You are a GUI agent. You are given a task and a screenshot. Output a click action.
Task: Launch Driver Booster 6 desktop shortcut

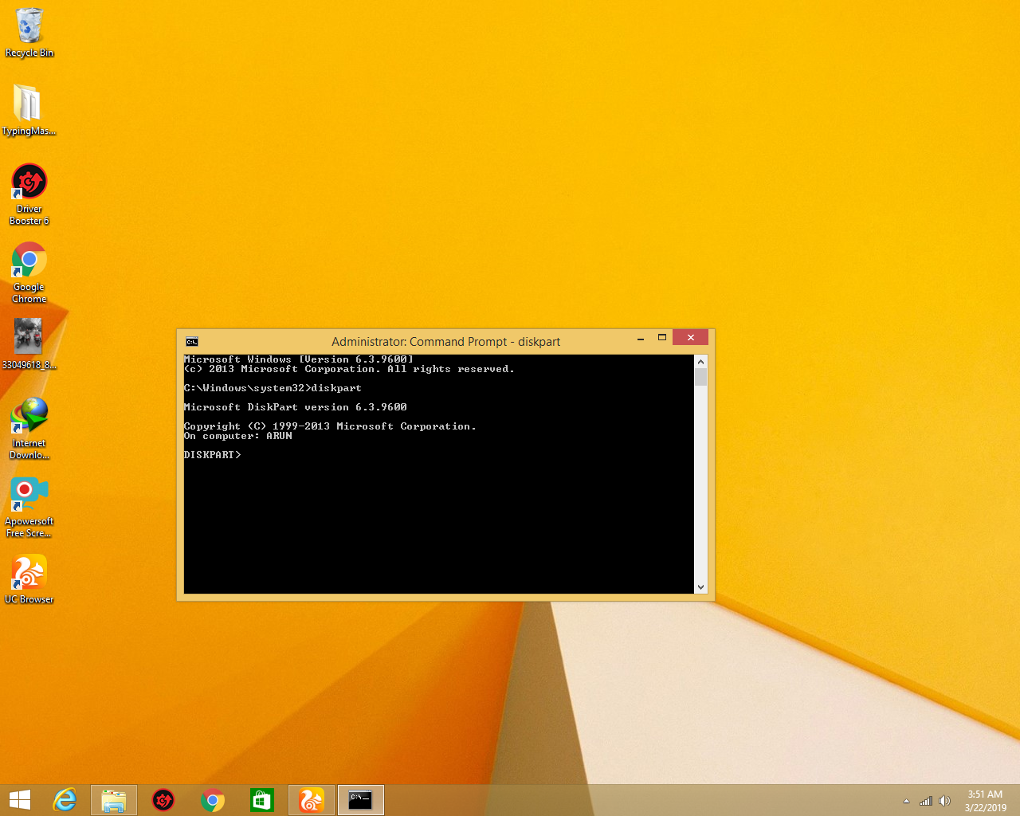[29, 183]
